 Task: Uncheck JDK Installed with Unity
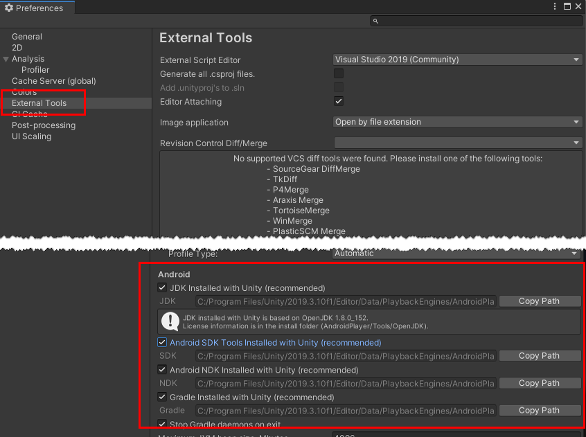162,287
